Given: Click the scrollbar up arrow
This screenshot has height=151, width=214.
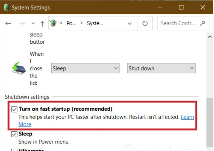Looking at the screenshot, I should click(210, 37).
